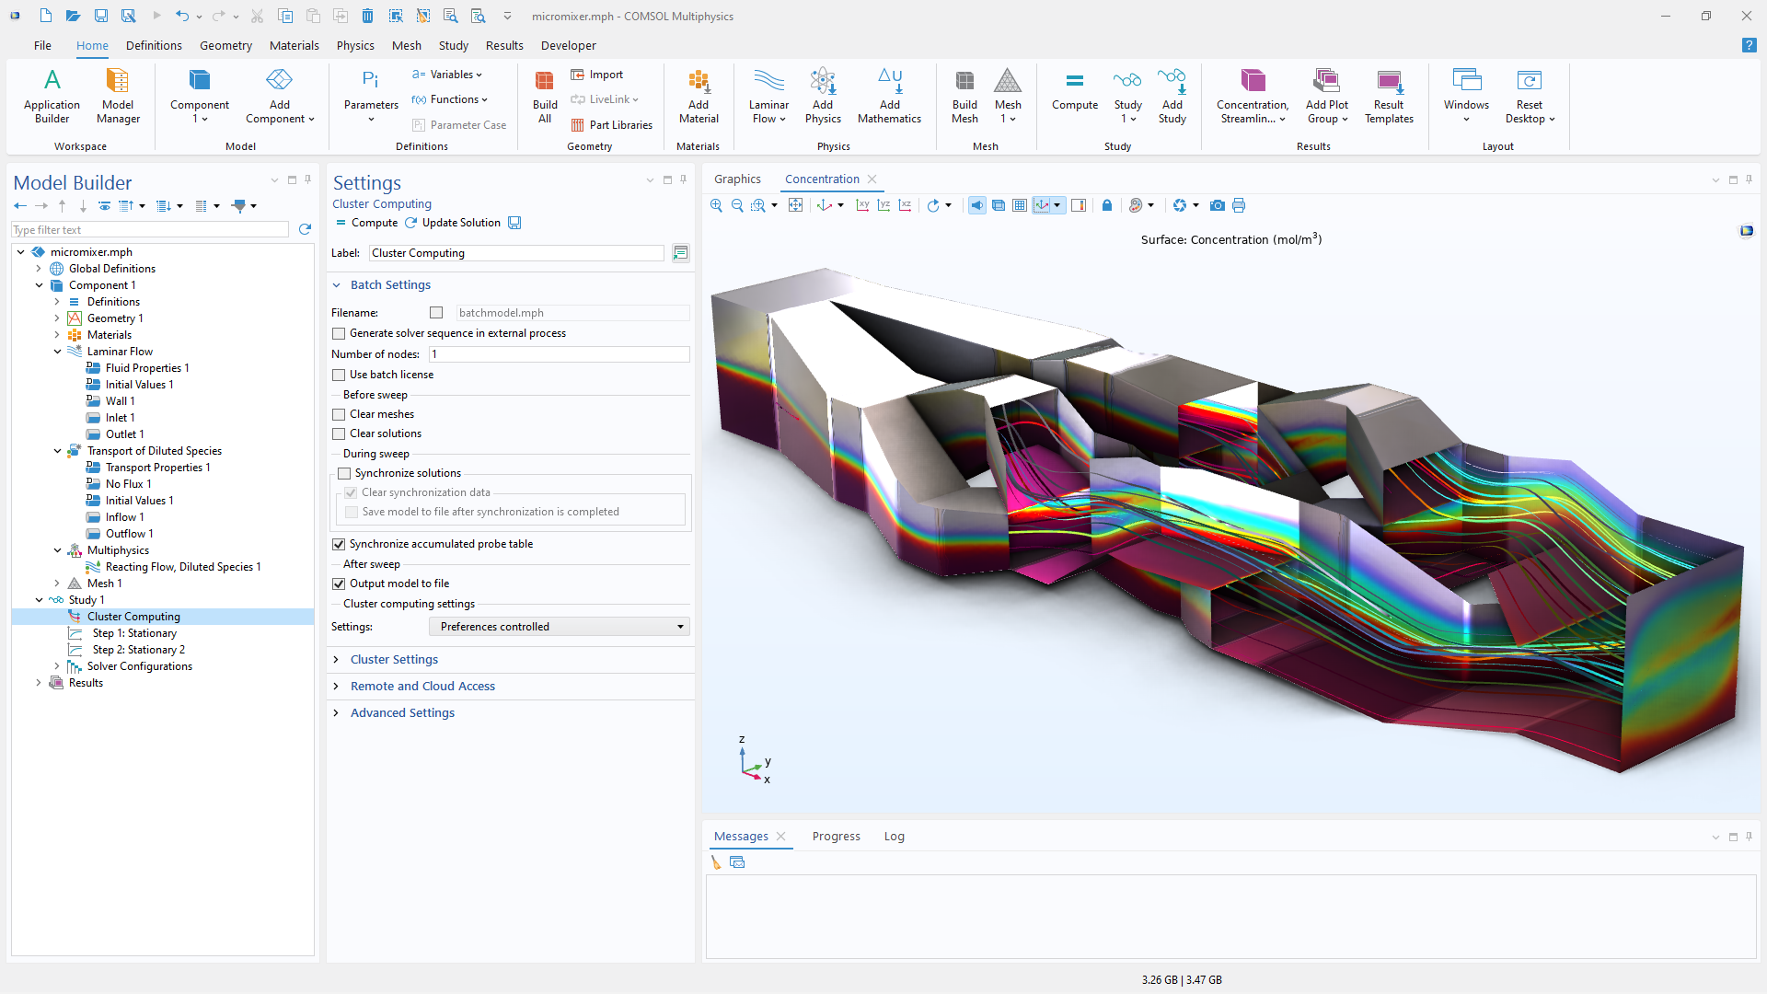Open the Geometry ribbon tab
The height and width of the screenshot is (994, 1767).
(225, 45)
